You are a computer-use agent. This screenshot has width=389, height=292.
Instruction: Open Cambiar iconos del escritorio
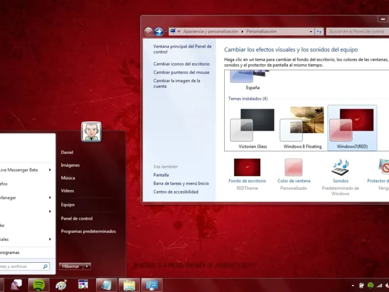(181, 64)
